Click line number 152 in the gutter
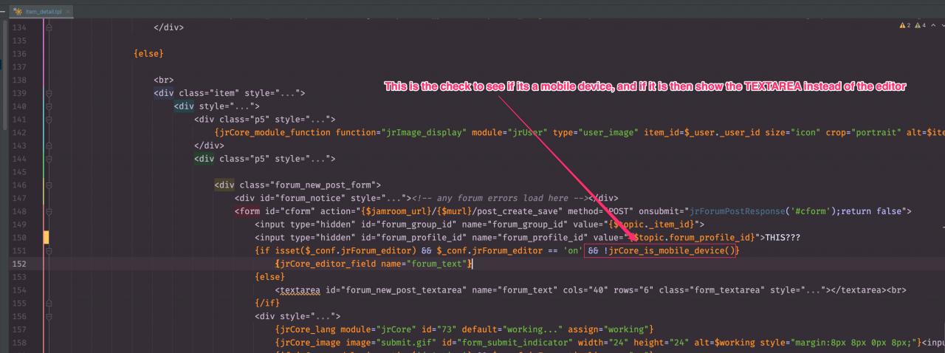Viewport: 945px width, 353px height. point(20,264)
